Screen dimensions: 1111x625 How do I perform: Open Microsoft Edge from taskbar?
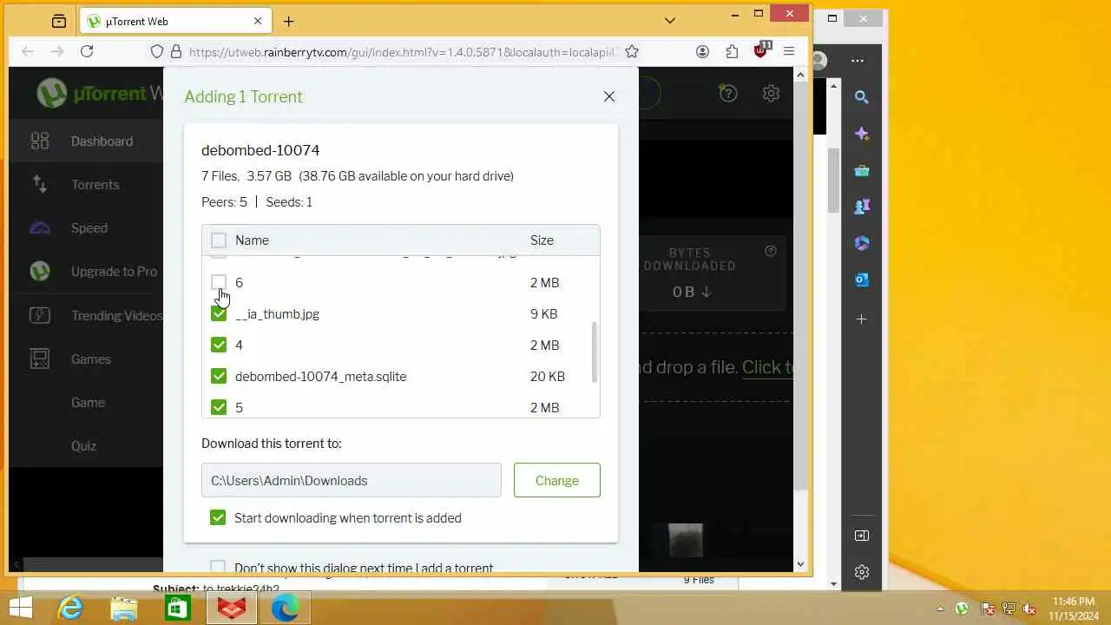285,608
